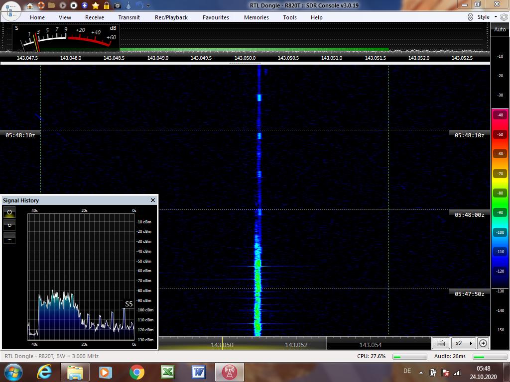Open the Home ribbon tab
This screenshot has height=382, width=510.
(37, 17)
